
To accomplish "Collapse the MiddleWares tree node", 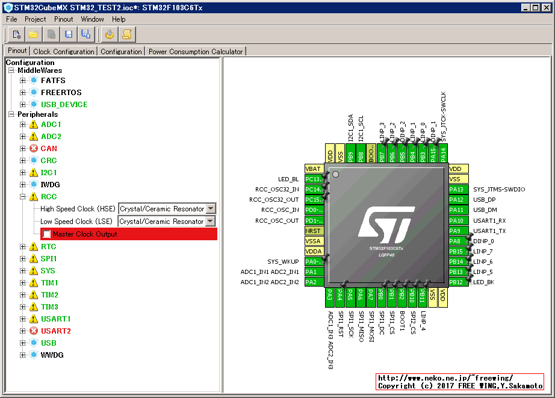I will point(11,70).
